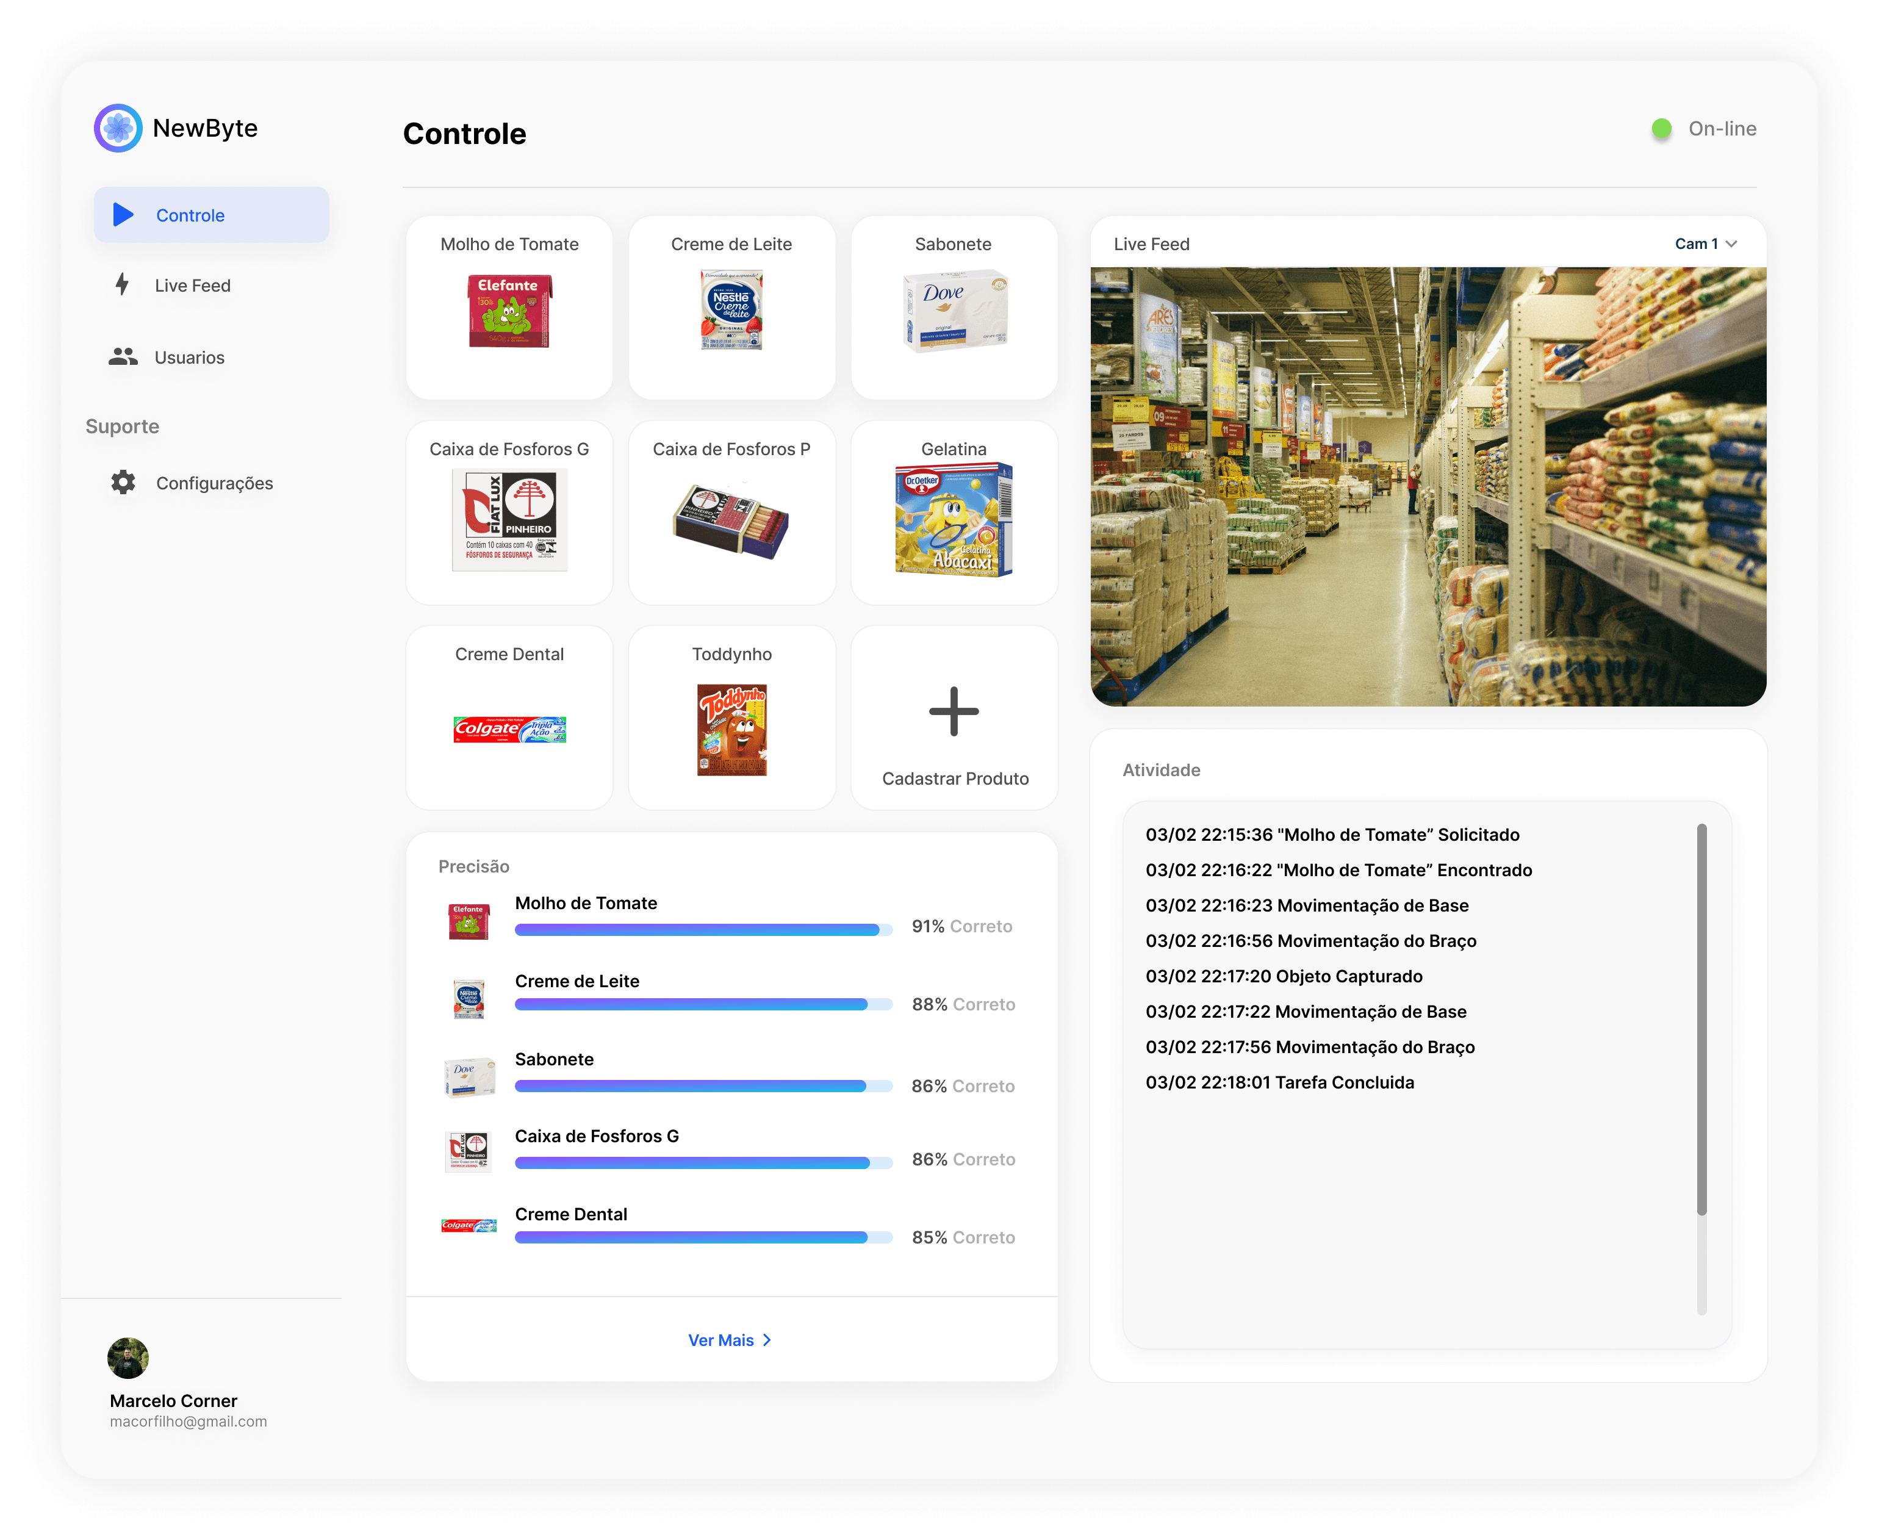Select the Gelatina product card

(x=954, y=513)
